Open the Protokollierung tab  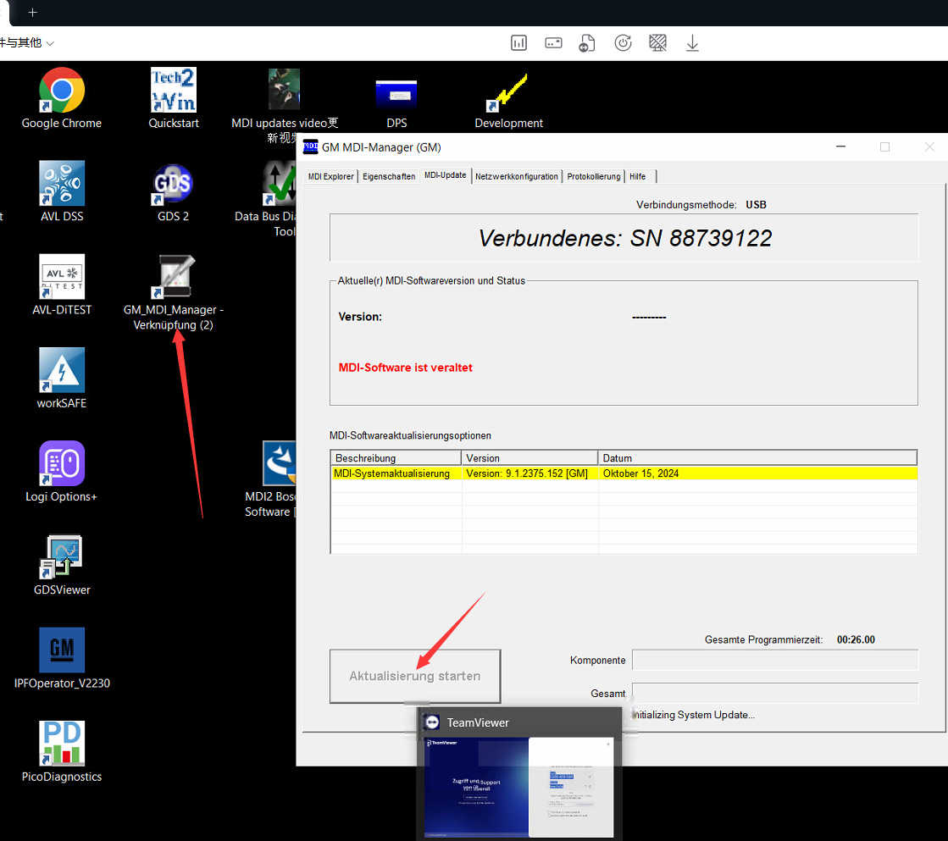594,176
